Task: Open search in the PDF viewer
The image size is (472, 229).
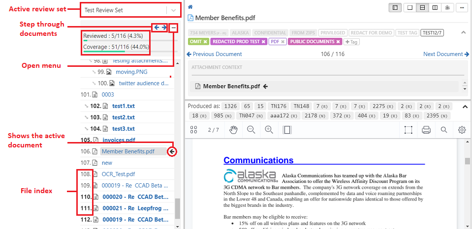Action: [444, 130]
